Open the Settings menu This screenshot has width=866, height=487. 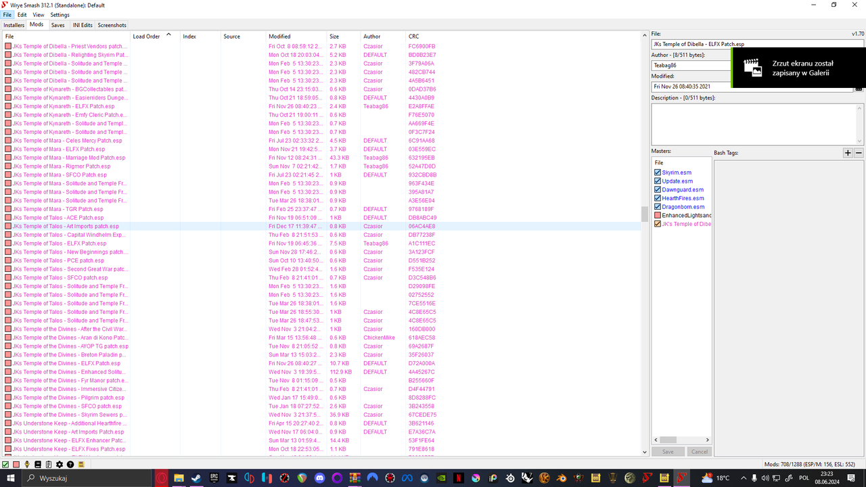(x=60, y=14)
